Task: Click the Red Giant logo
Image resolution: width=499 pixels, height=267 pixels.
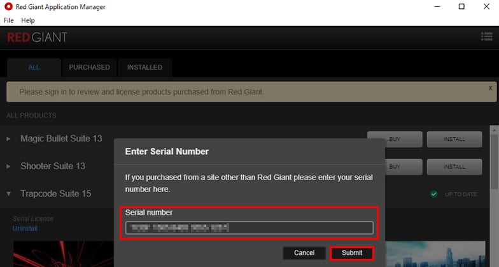Action: [x=37, y=37]
